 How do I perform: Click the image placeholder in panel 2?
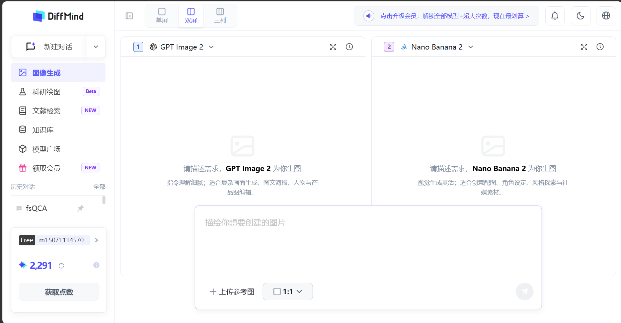click(x=493, y=146)
